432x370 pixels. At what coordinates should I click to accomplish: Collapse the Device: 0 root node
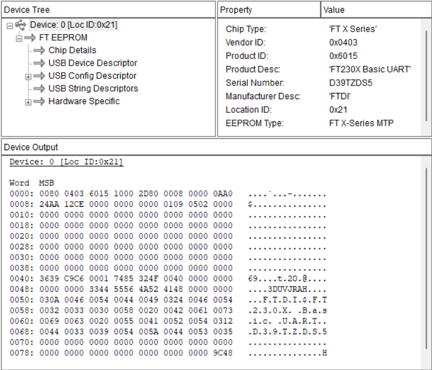point(10,25)
